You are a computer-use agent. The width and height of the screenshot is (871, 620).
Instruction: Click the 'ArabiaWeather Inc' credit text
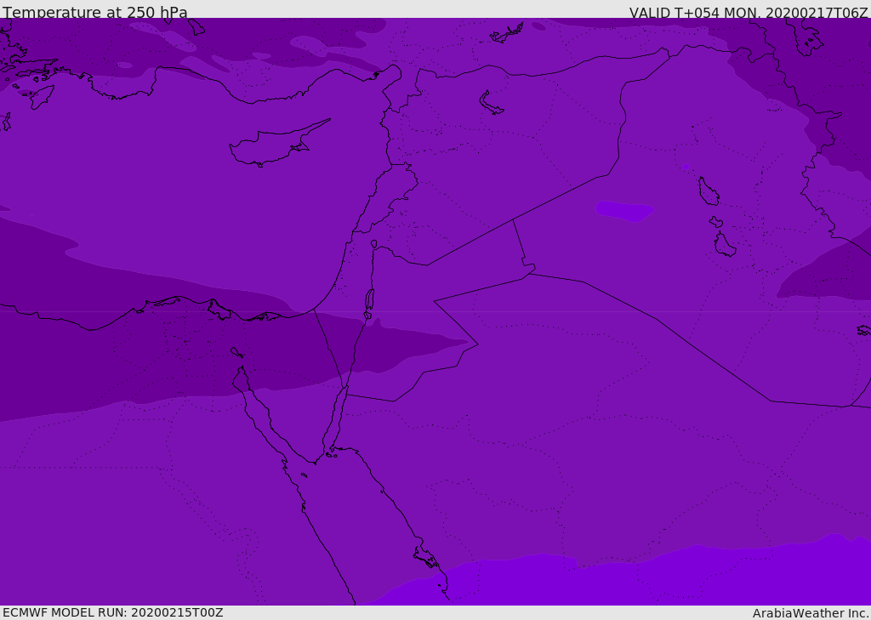(x=810, y=613)
